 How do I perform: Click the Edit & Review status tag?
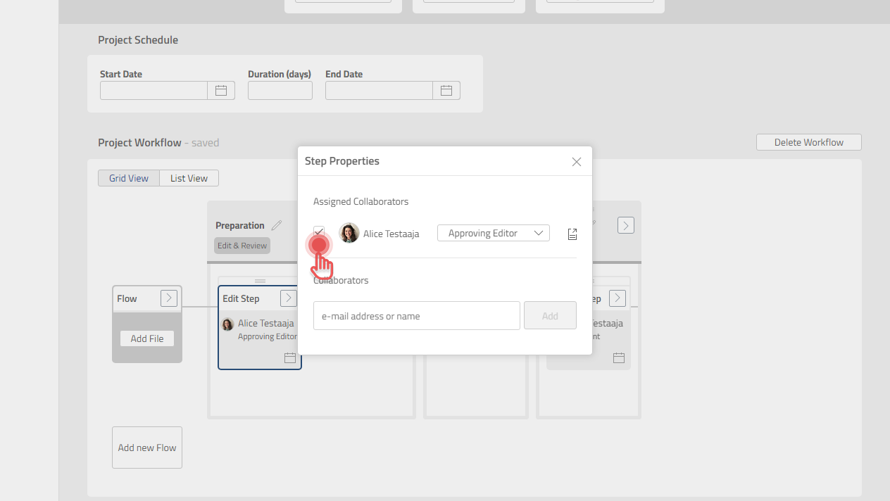(242, 246)
